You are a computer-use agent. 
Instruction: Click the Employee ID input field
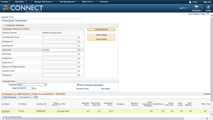tap(60, 41)
